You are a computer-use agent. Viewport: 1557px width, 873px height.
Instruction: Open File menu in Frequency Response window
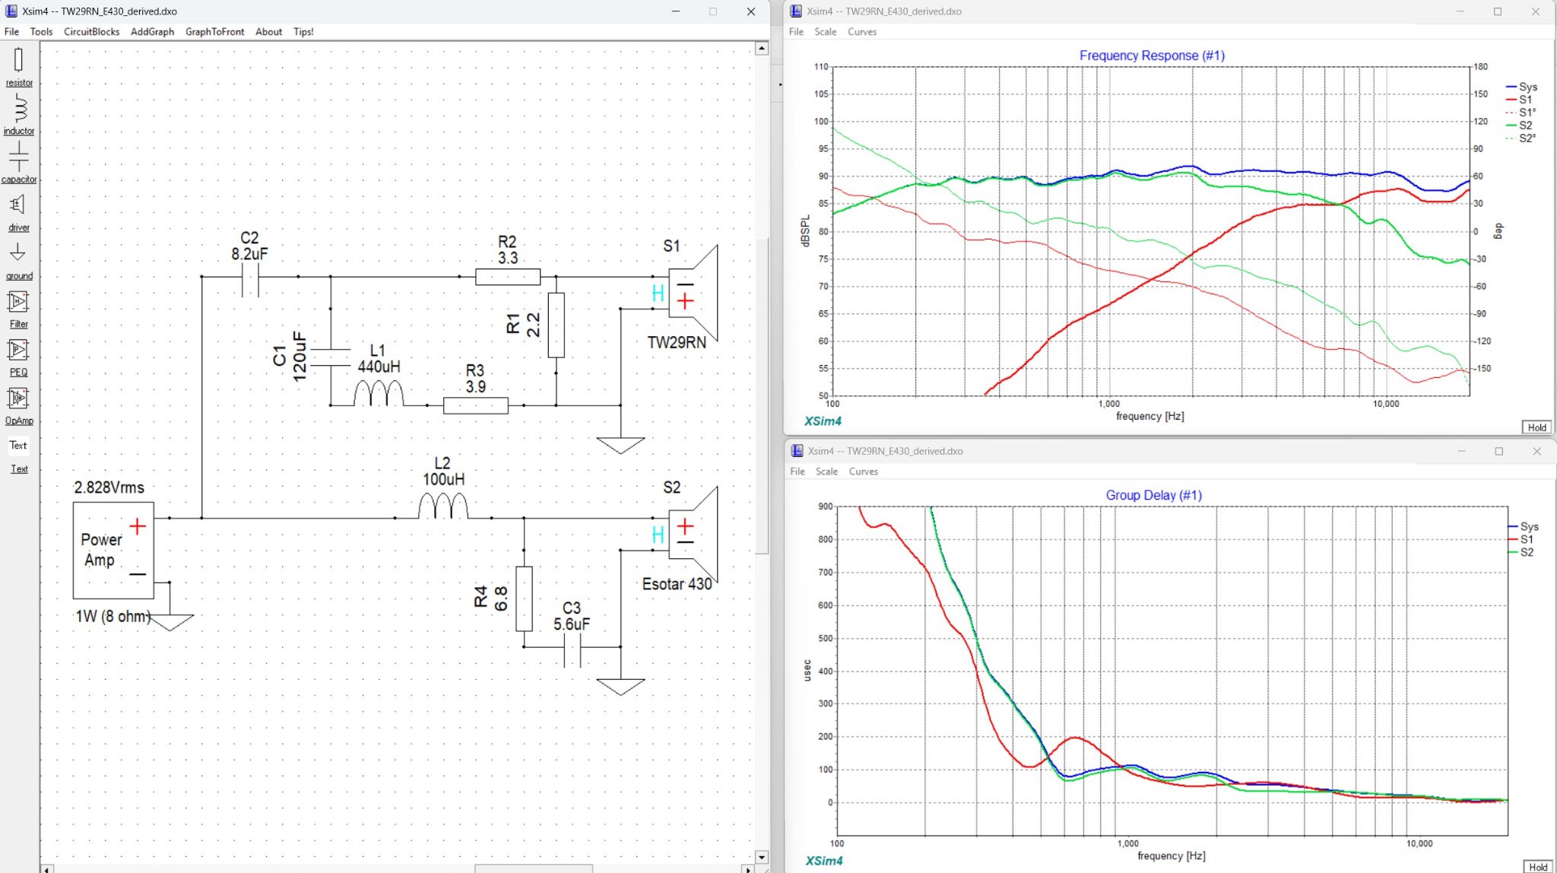(x=796, y=32)
